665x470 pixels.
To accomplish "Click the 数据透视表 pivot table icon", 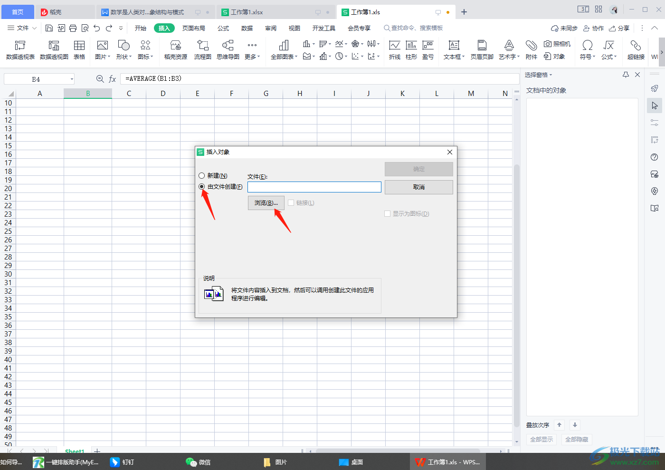I will tap(20, 50).
